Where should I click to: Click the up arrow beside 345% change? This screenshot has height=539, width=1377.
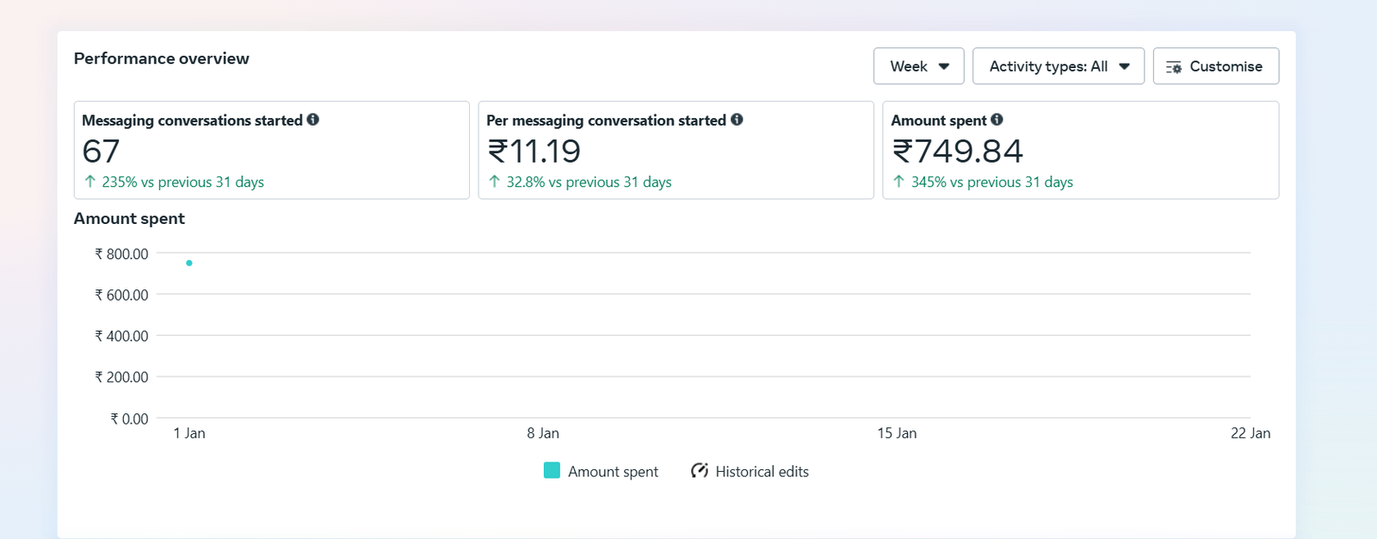898,182
